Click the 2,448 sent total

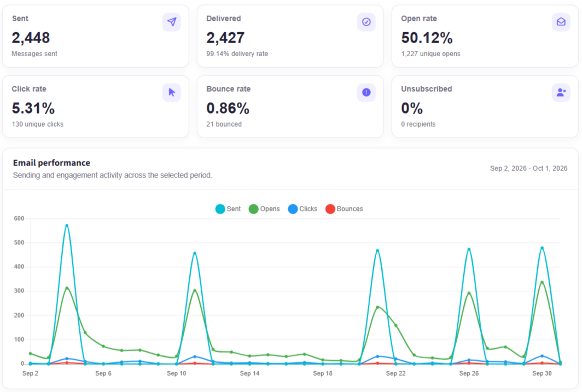tap(31, 38)
